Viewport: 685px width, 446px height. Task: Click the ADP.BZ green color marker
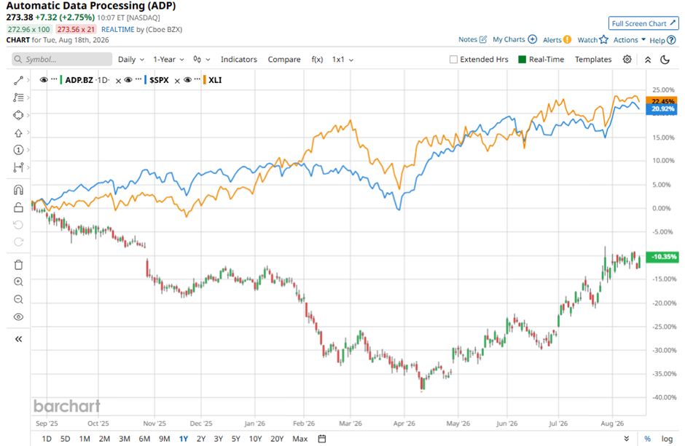pos(60,80)
